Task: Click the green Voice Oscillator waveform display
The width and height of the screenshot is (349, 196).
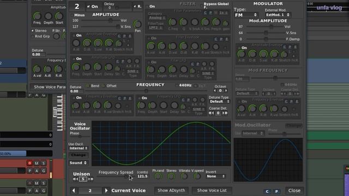Action: [x=161, y=143]
